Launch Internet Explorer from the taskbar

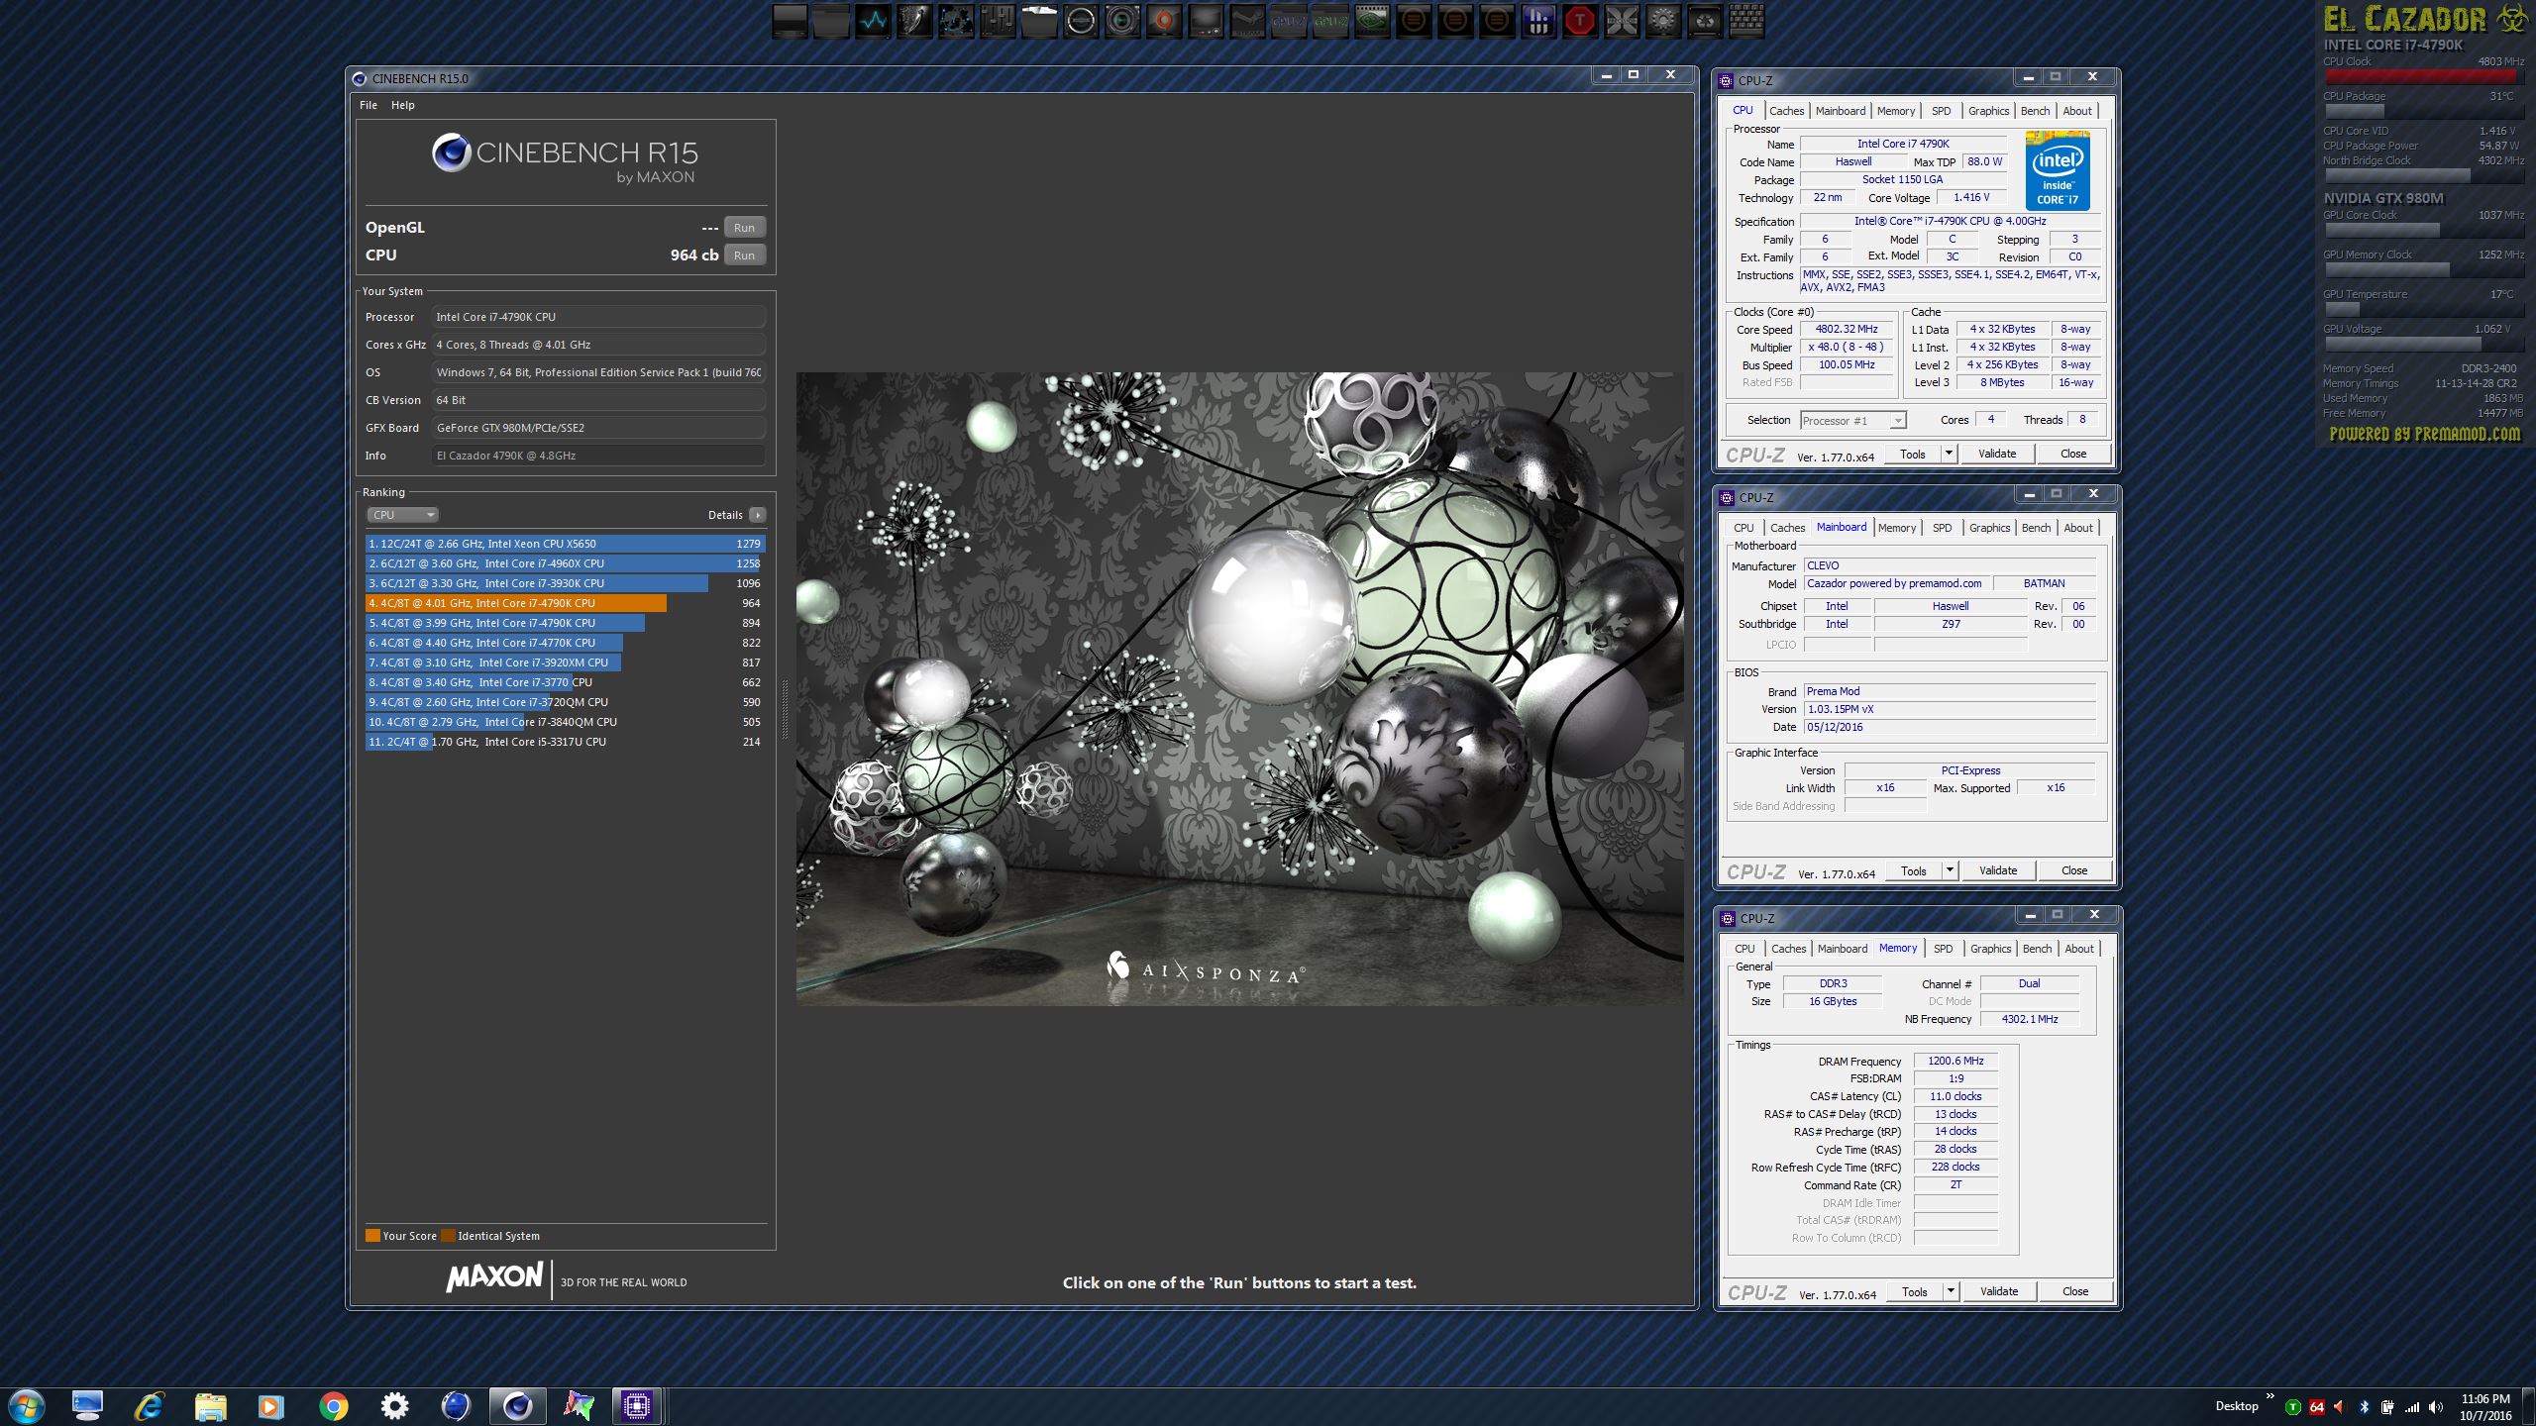pos(150,1406)
